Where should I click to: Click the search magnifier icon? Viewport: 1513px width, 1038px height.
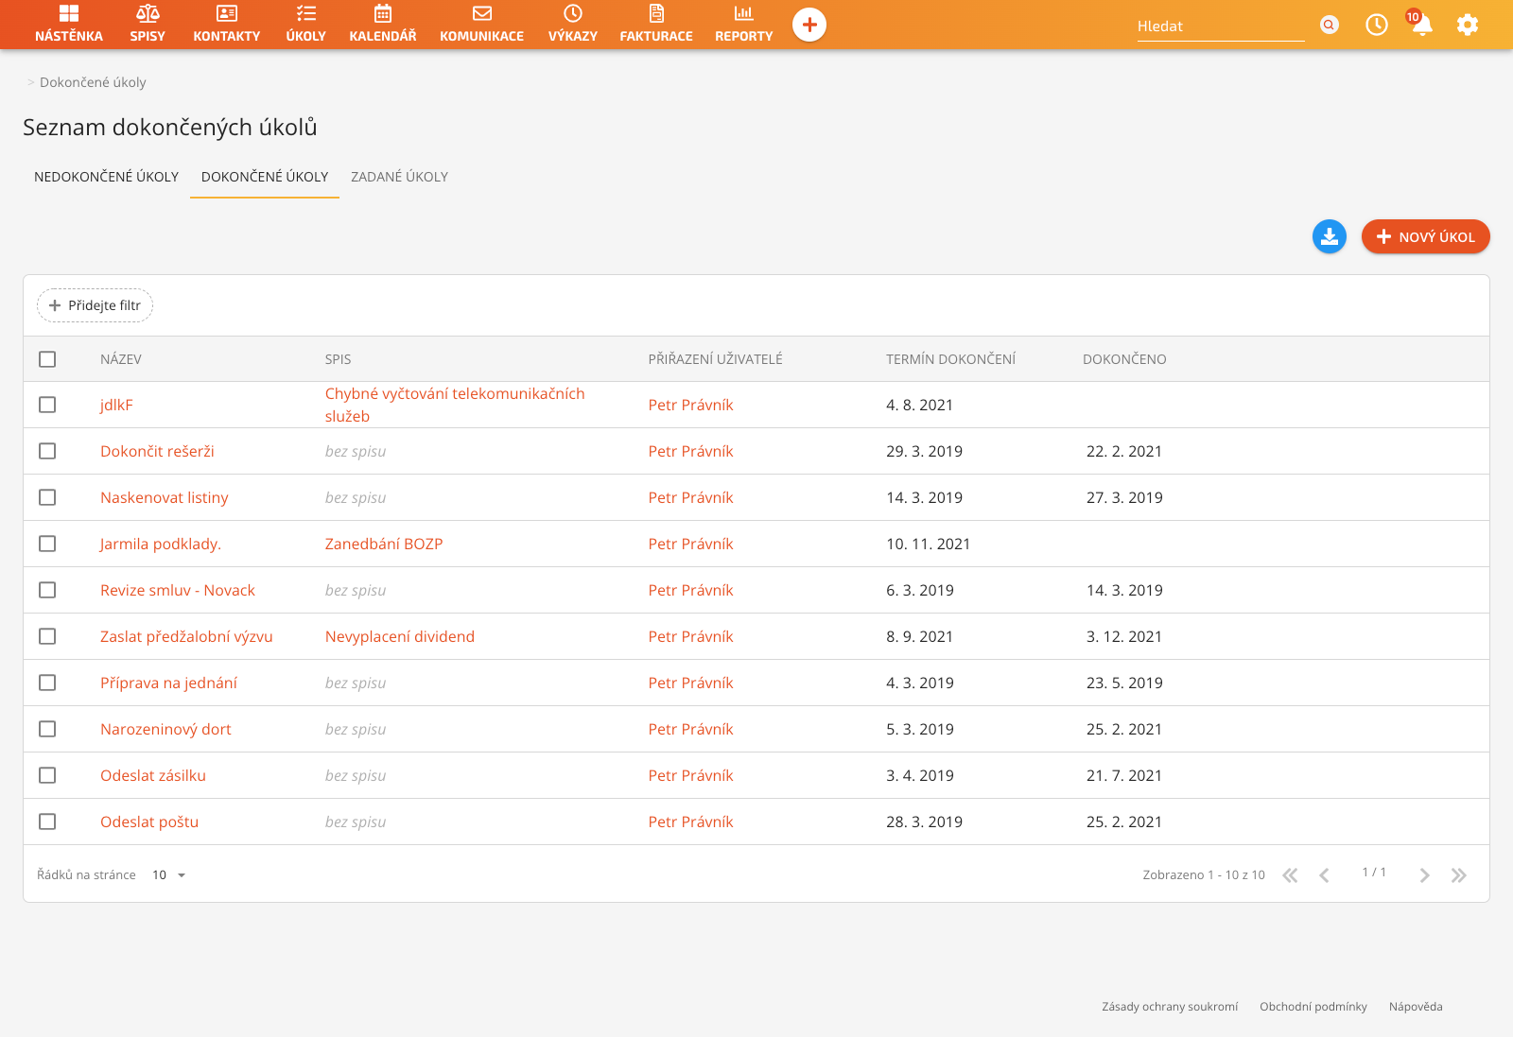pyautogui.click(x=1330, y=25)
